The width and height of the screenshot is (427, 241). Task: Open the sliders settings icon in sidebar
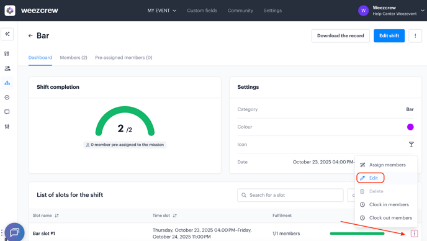coord(7,127)
